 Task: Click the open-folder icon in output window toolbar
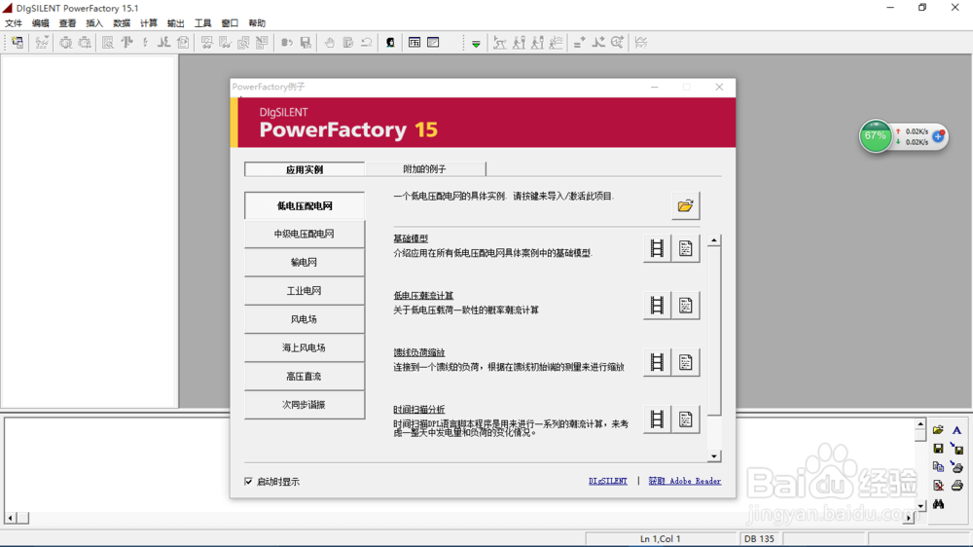[938, 429]
